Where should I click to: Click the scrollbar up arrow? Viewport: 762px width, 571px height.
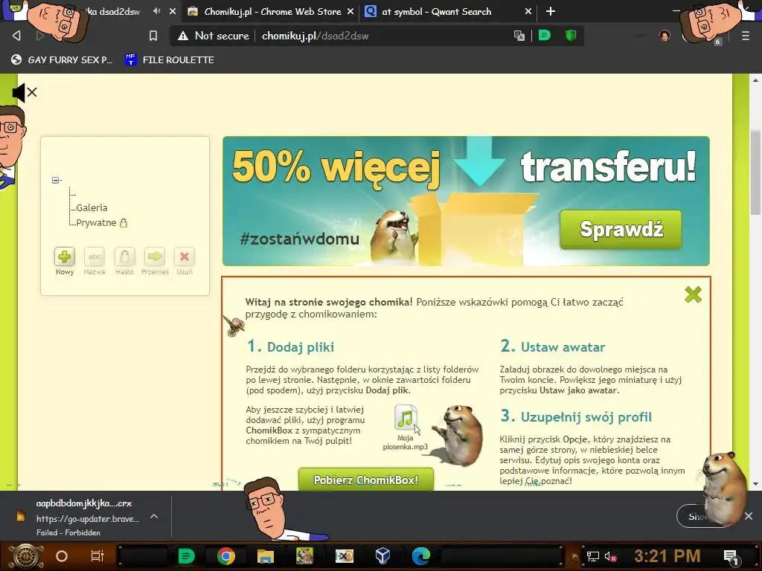(x=755, y=80)
